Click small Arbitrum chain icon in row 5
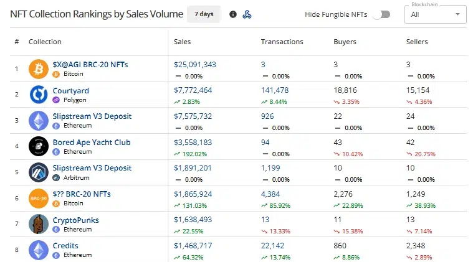Viewport: 473px width, 262px height. coord(56,178)
